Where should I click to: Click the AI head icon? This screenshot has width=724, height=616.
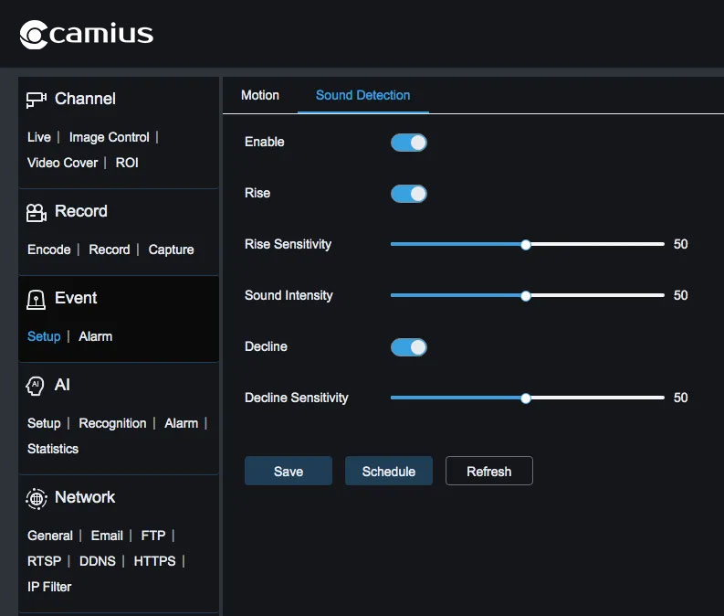pos(36,386)
